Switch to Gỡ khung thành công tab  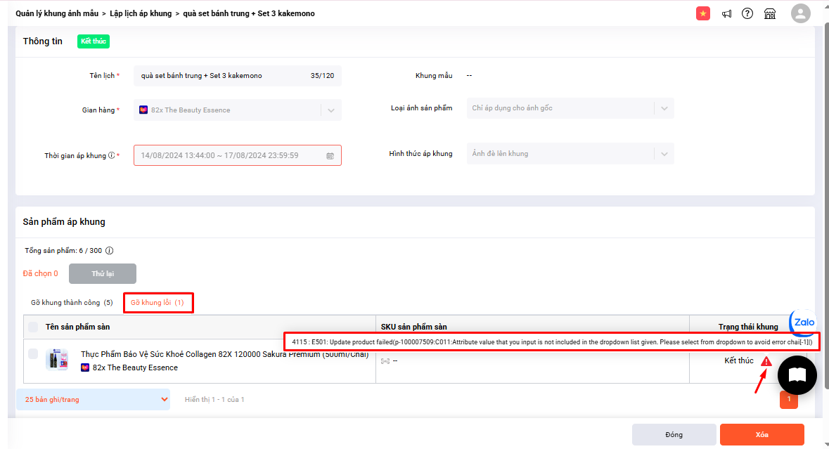(x=71, y=303)
